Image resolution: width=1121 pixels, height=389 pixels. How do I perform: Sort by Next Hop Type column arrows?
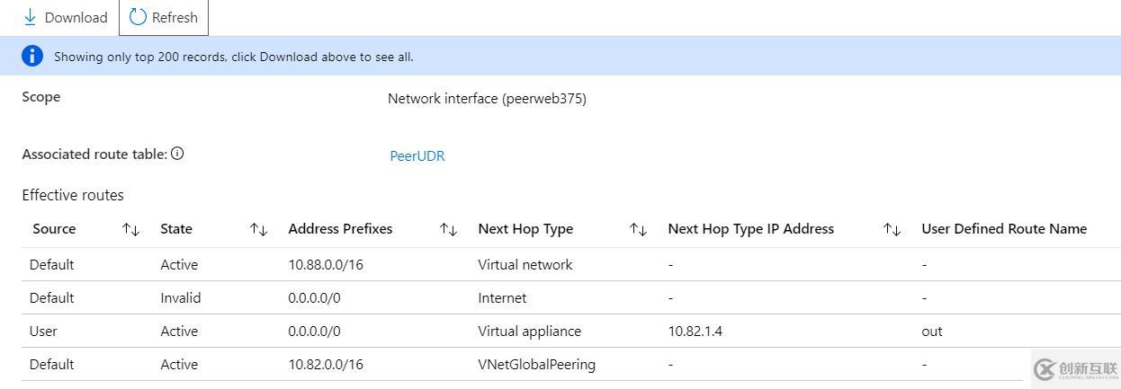(638, 229)
